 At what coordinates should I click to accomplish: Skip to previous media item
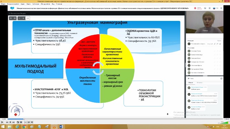click(x=7, y=122)
